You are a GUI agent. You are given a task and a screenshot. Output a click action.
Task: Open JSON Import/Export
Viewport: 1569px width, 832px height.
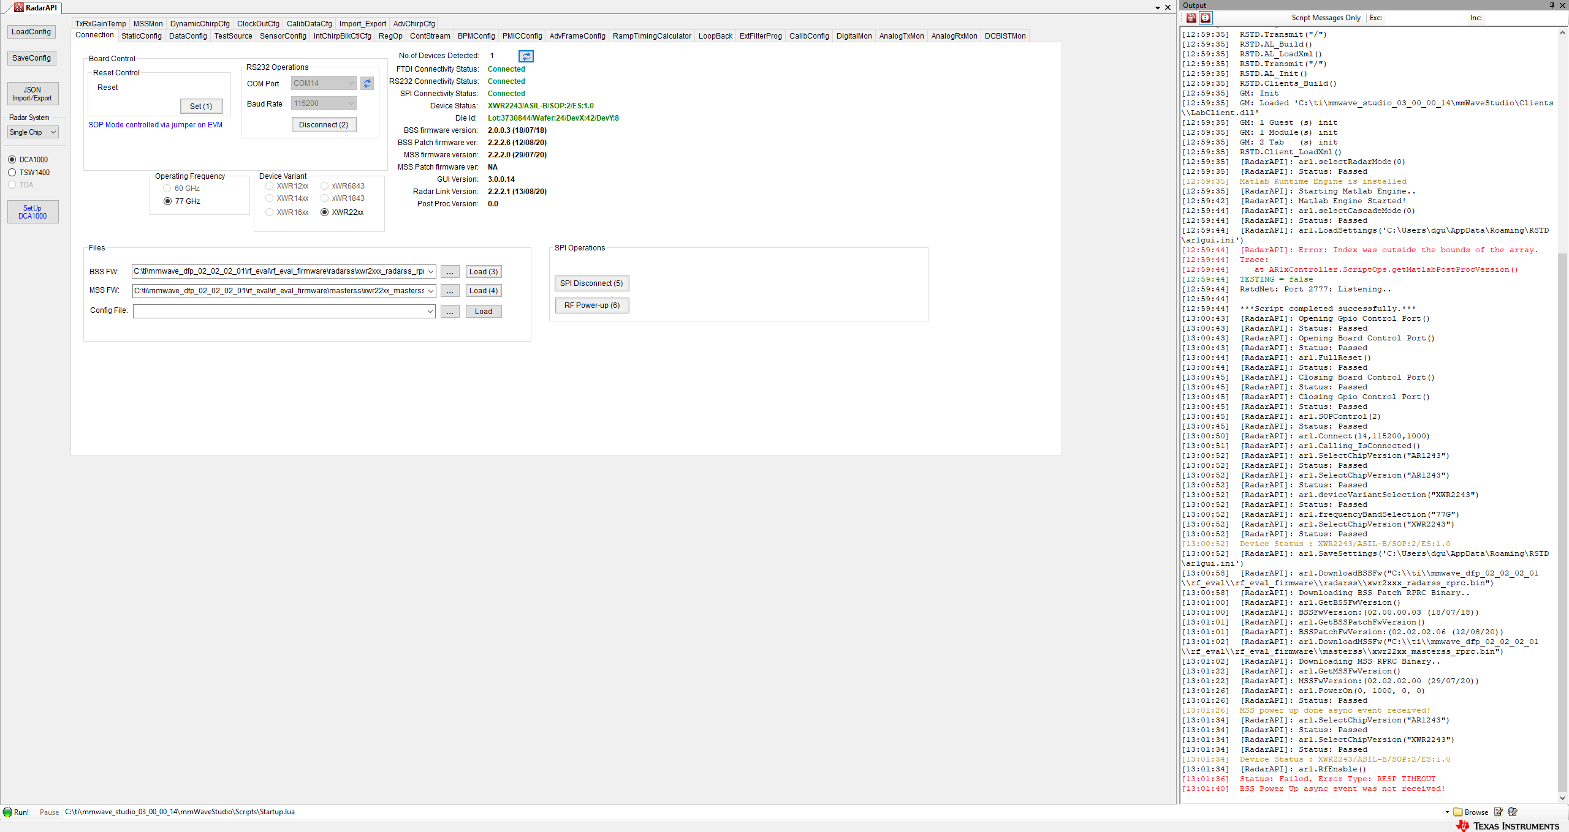point(32,94)
